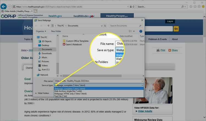Screen dimensions: 206x121
Task: Click the horizontal scrollbar in file list
Action: pos(92,76)
